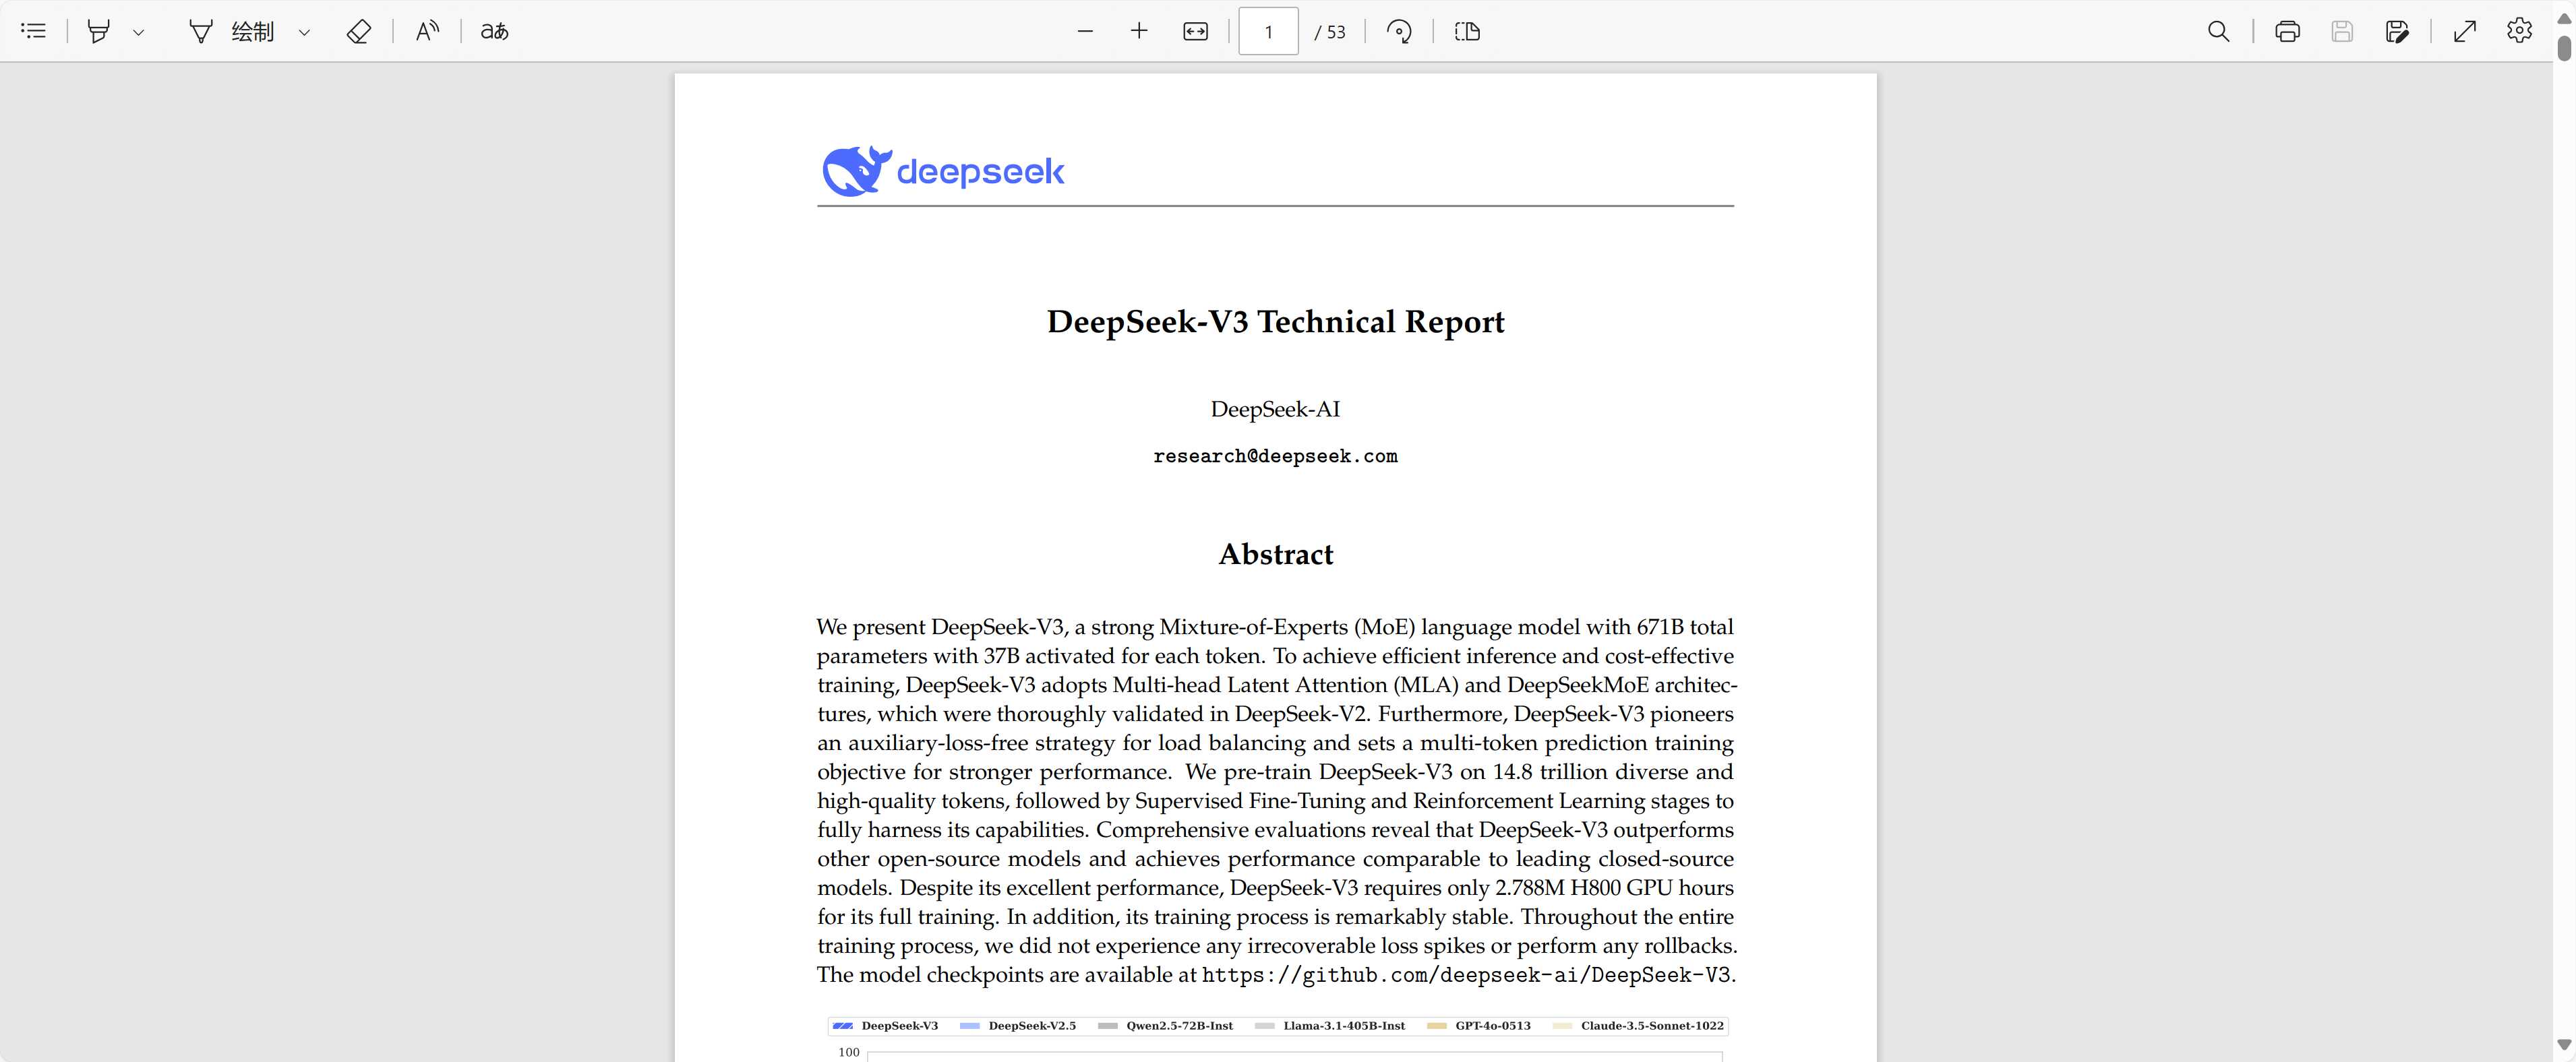The height and width of the screenshot is (1062, 2576).
Task: Click the research@deepseek.com email address
Action: 1275,456
